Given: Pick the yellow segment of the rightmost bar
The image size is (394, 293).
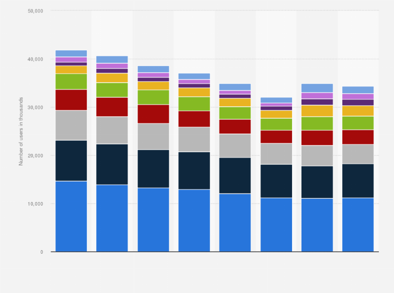Looking at the screenshot, I should [358, 111].
